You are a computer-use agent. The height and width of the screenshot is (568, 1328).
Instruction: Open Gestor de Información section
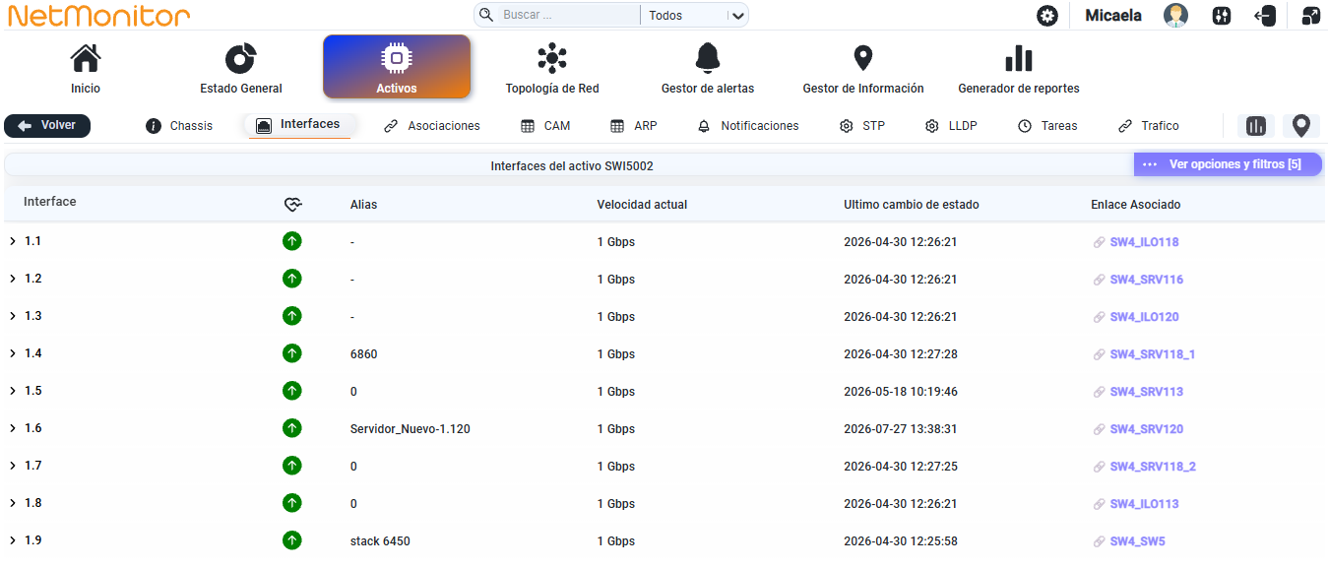click(863, 68)
